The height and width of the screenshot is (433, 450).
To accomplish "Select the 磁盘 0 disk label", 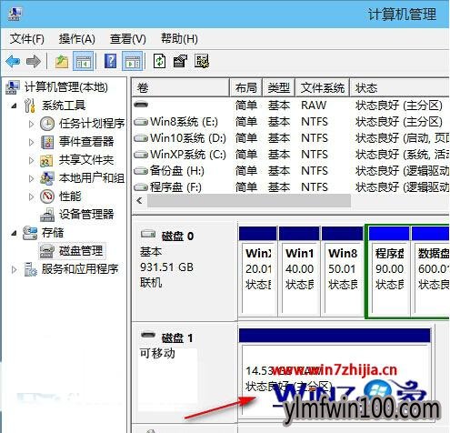I will (x=177, y=237).
